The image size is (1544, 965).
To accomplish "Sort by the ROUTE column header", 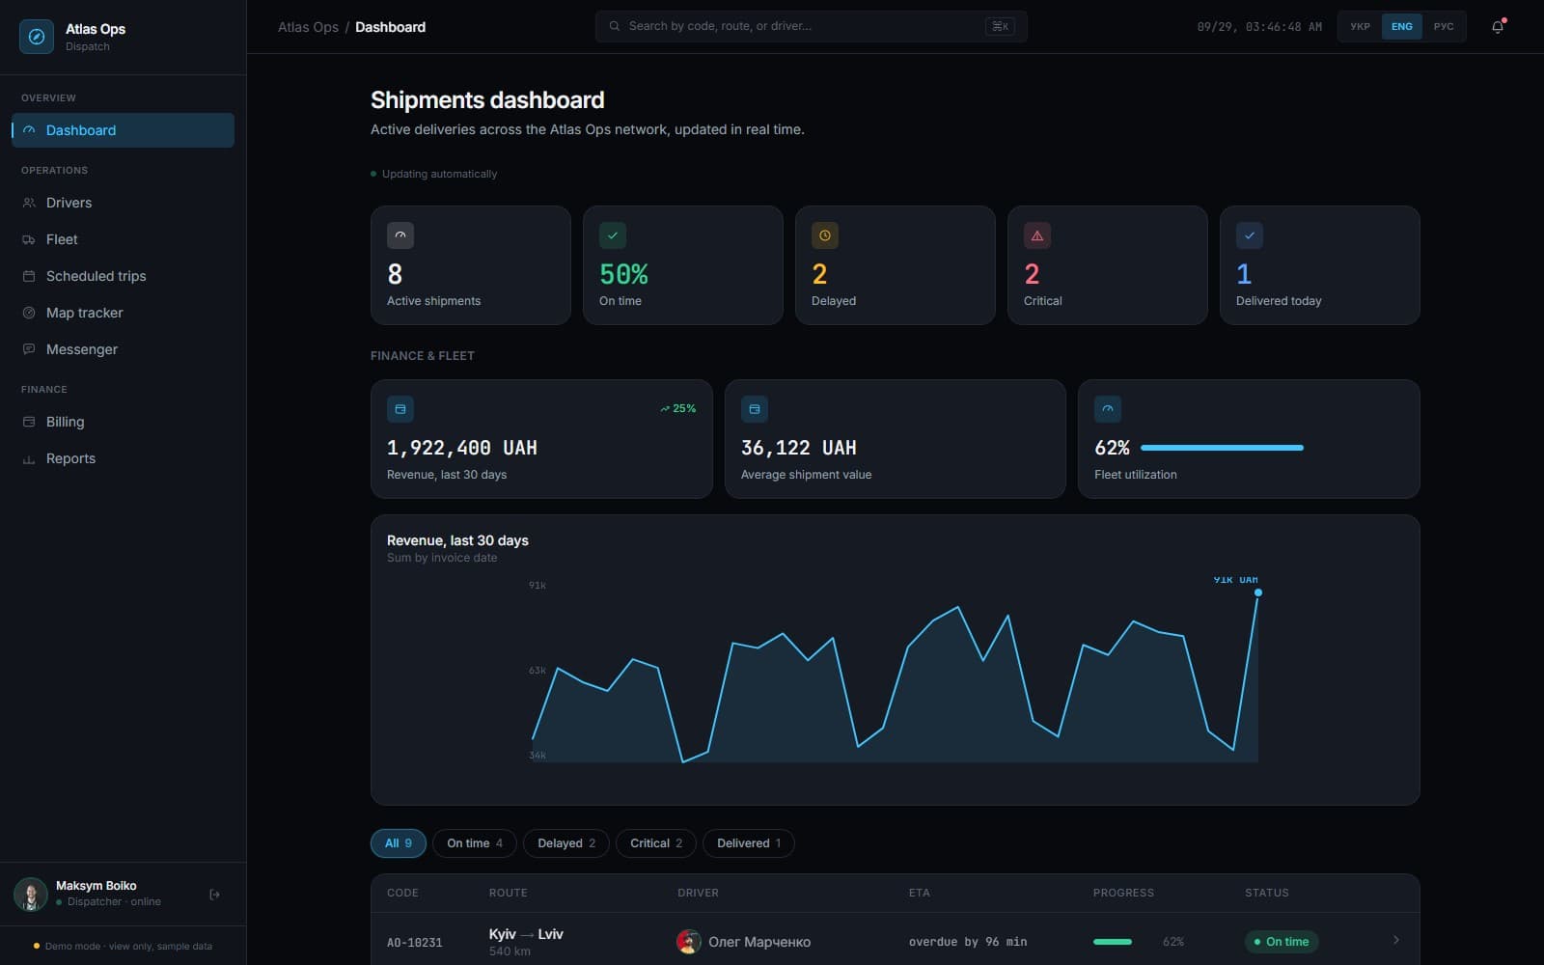I will coord(508,893).
